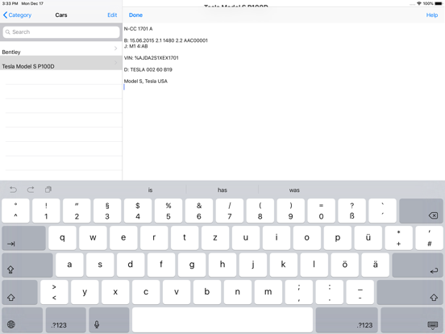This screenshot has height=334, width=445.
Task: Focus the Search field
Action: (61, 31)
